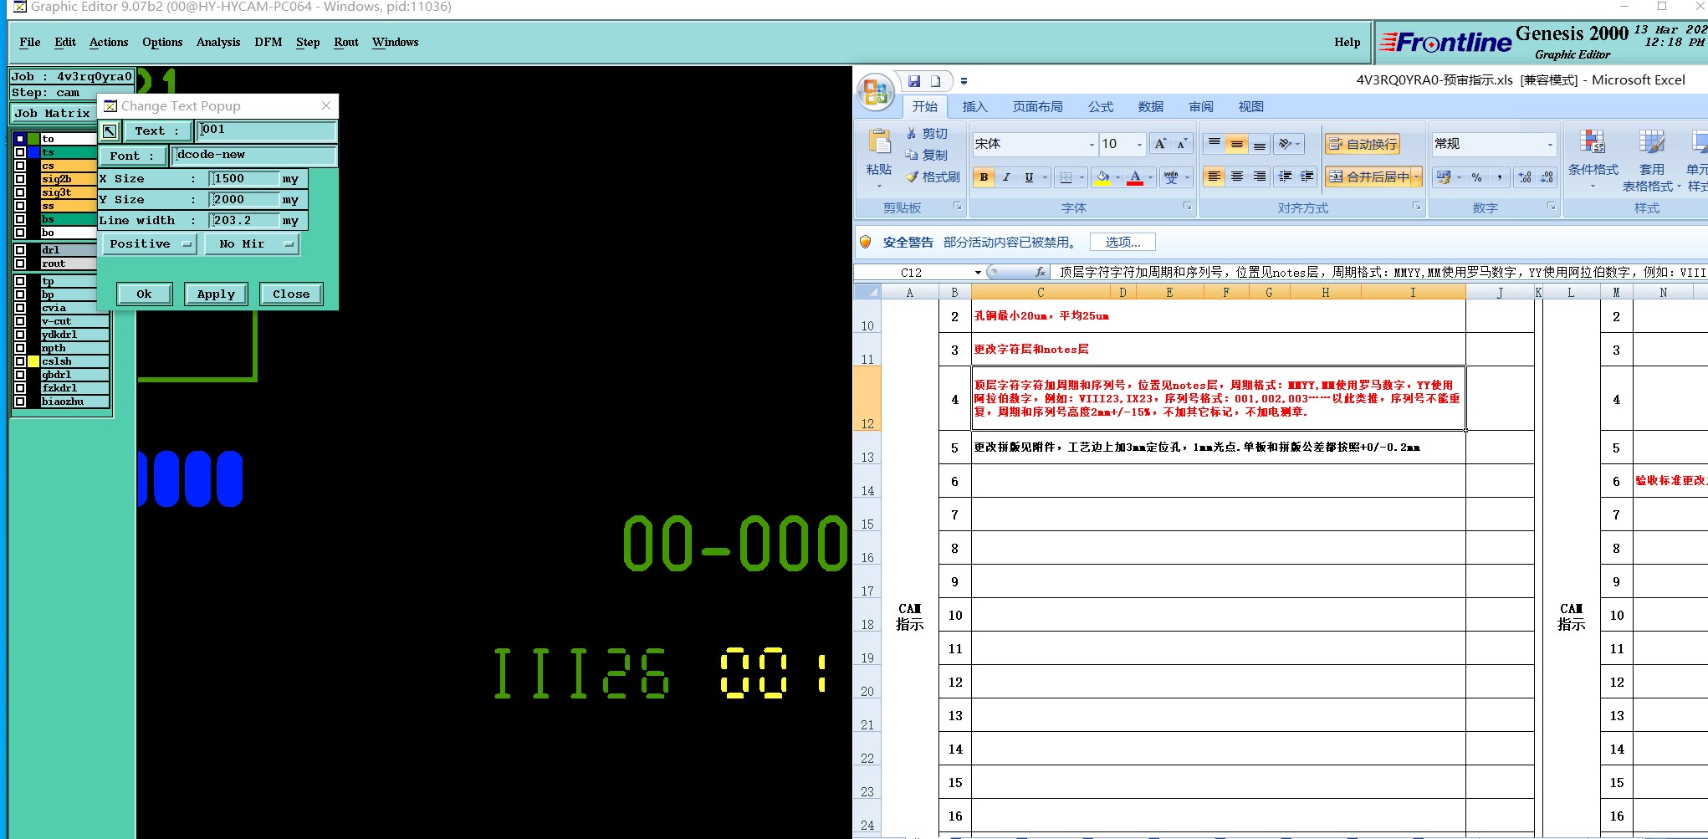Click the Percent Style icon
This screenshot has height=839, width=1708.
[1476, 177]
